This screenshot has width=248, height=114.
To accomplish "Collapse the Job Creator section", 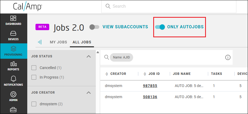I will tap(89, 93).
